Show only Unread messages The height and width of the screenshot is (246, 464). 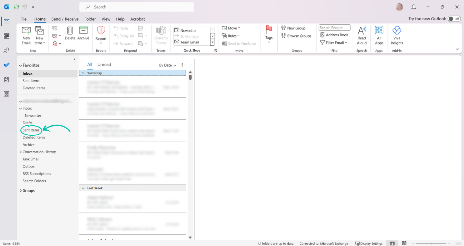click(x=104, y=64)
